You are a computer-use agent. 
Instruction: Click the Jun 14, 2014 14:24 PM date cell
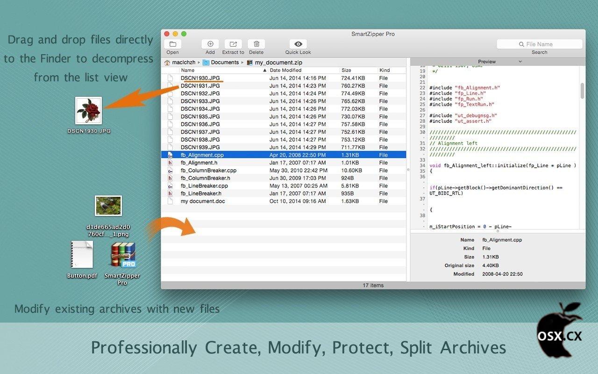pyautogui.click(x=298, y=93)
